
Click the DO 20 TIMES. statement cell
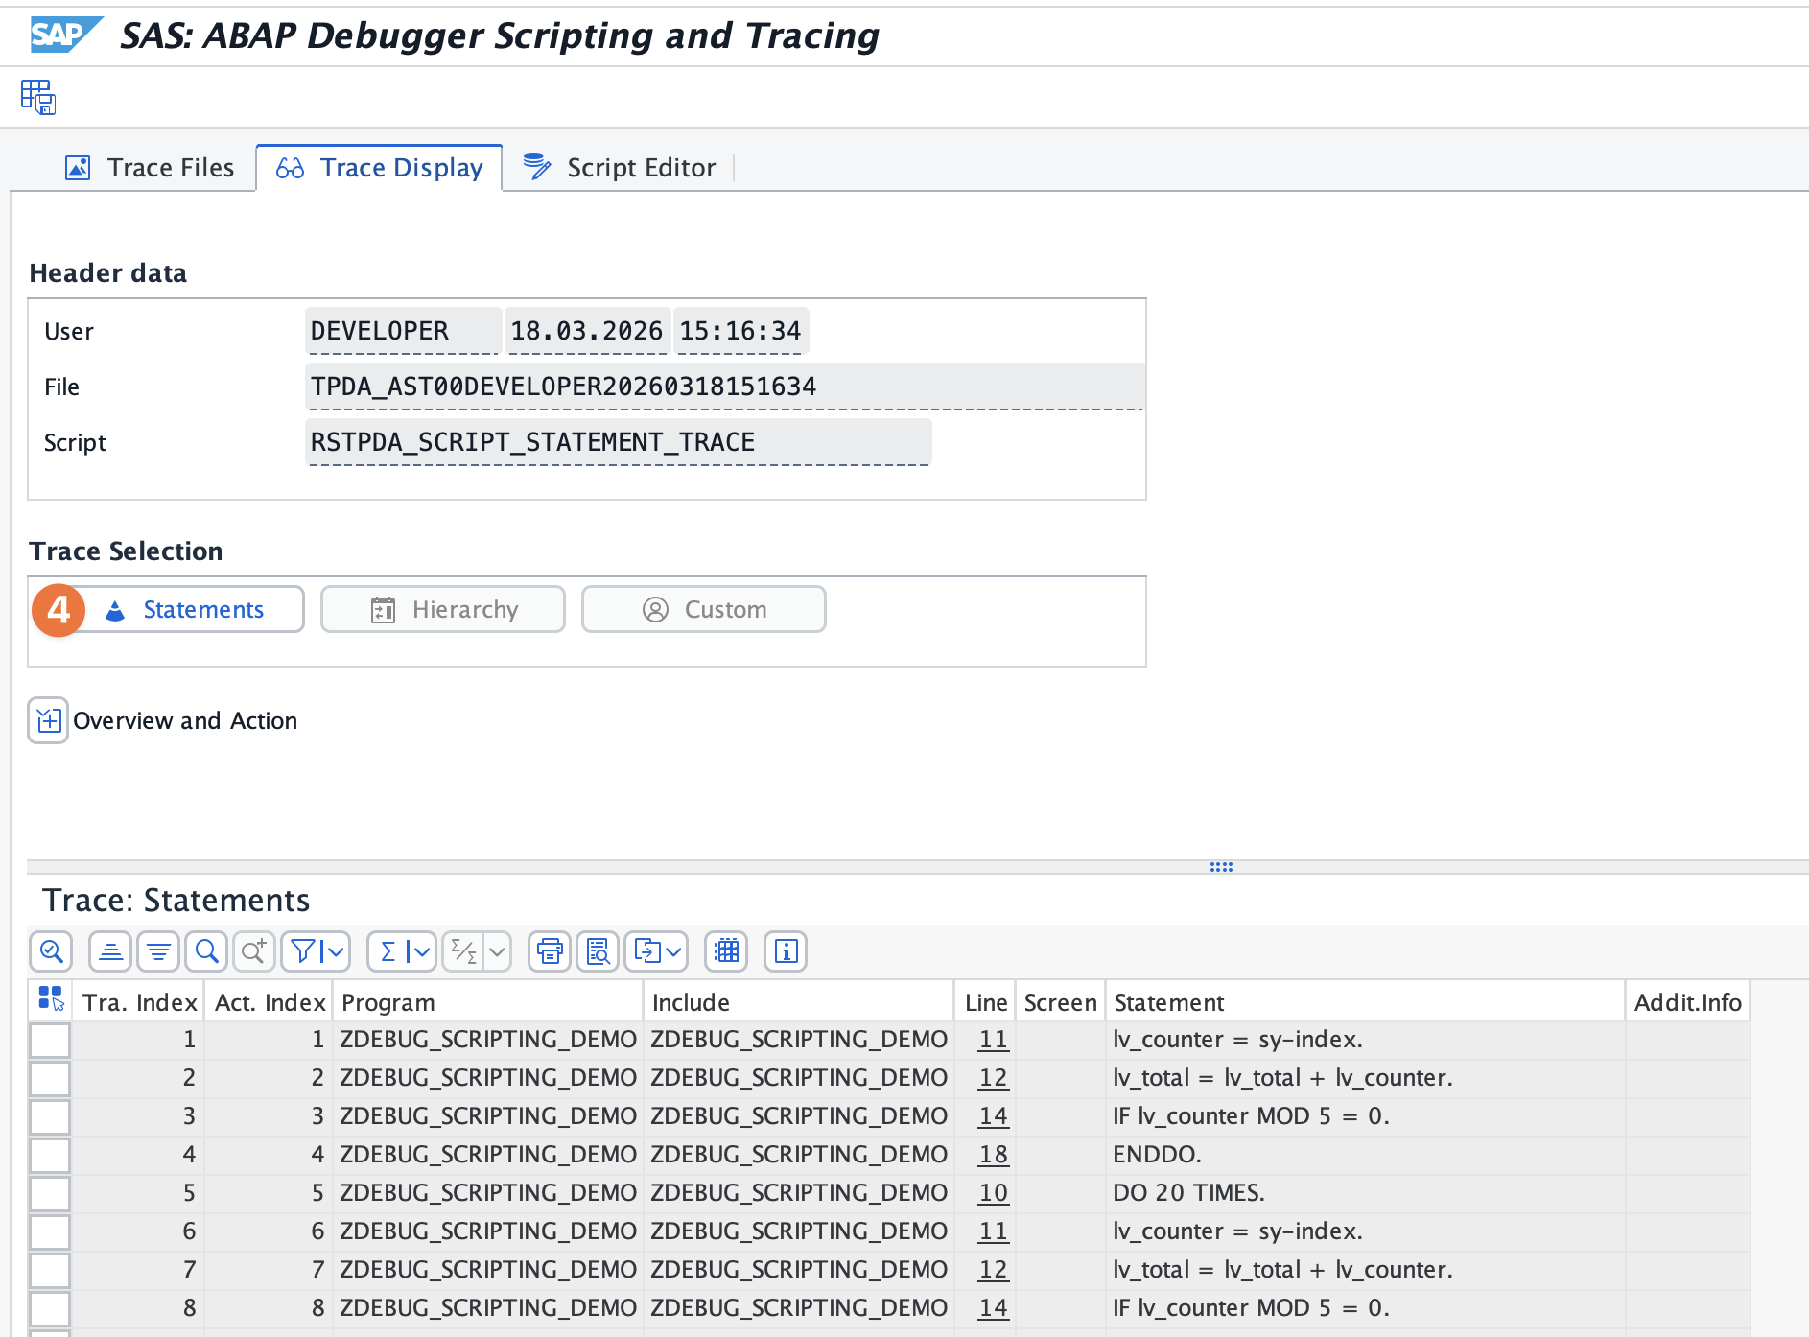(x=1365, y=1193)
